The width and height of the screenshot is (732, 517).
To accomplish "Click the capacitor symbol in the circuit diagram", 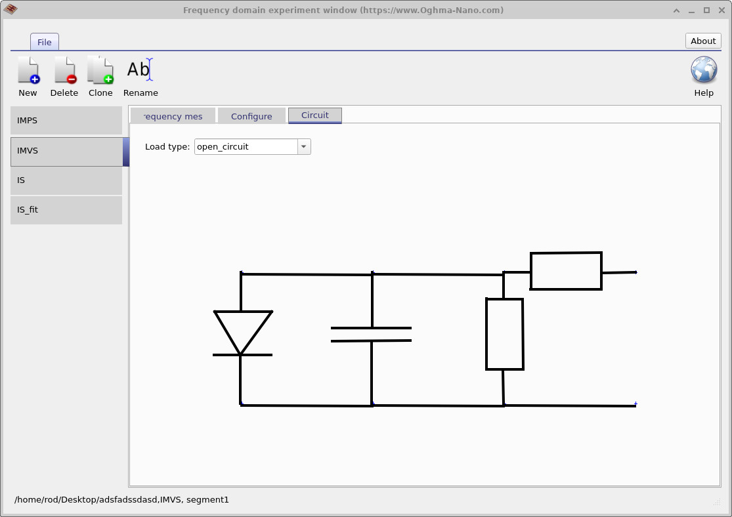I will click(x=373, y=333).
